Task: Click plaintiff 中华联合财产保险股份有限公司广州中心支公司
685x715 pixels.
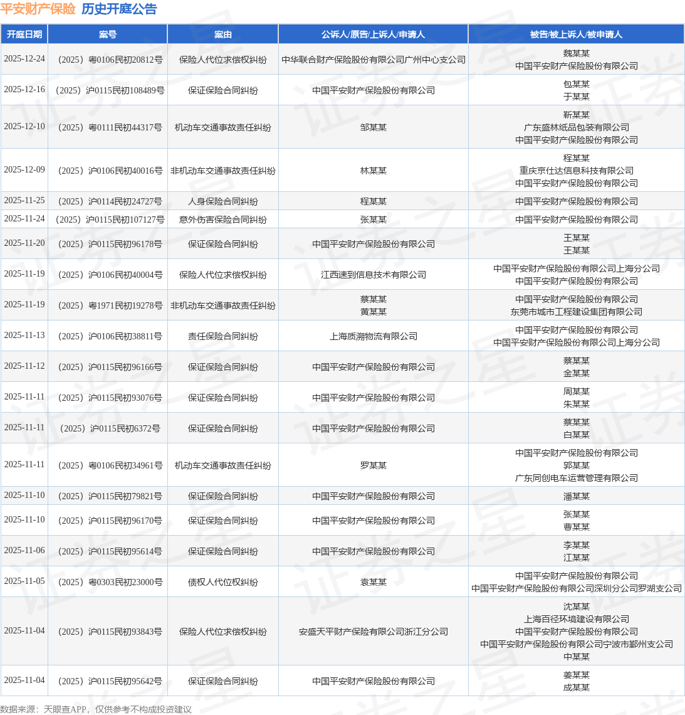Action: 374,60
